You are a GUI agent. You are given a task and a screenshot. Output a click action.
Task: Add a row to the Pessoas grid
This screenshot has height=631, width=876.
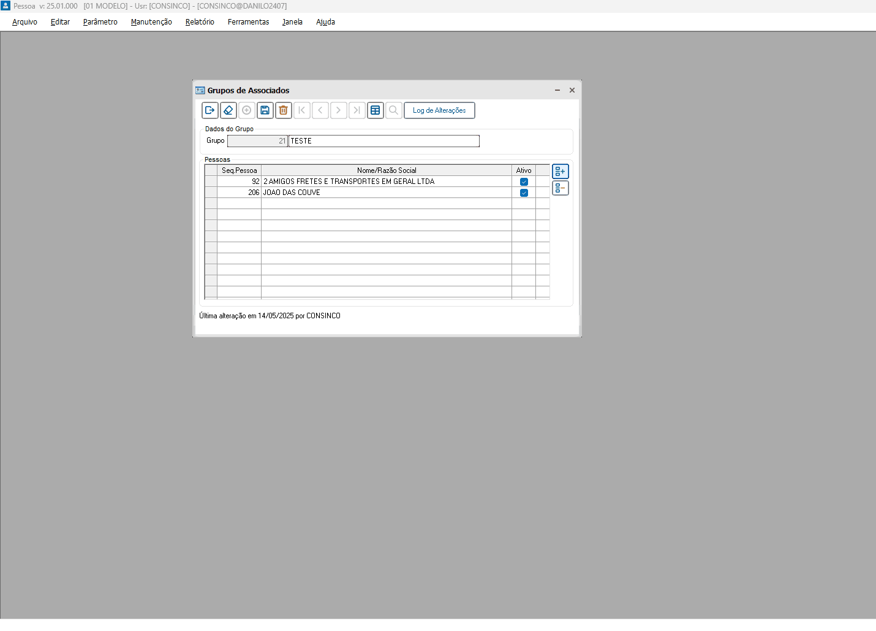click(561, 172)
